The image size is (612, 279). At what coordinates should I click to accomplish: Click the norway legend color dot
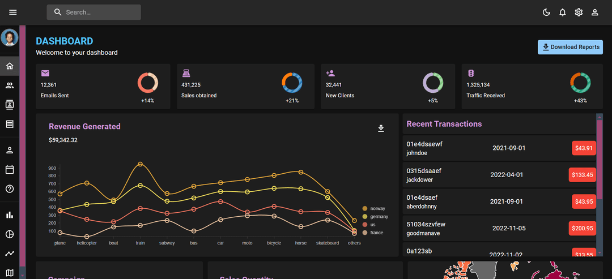(x=365, y=209)
